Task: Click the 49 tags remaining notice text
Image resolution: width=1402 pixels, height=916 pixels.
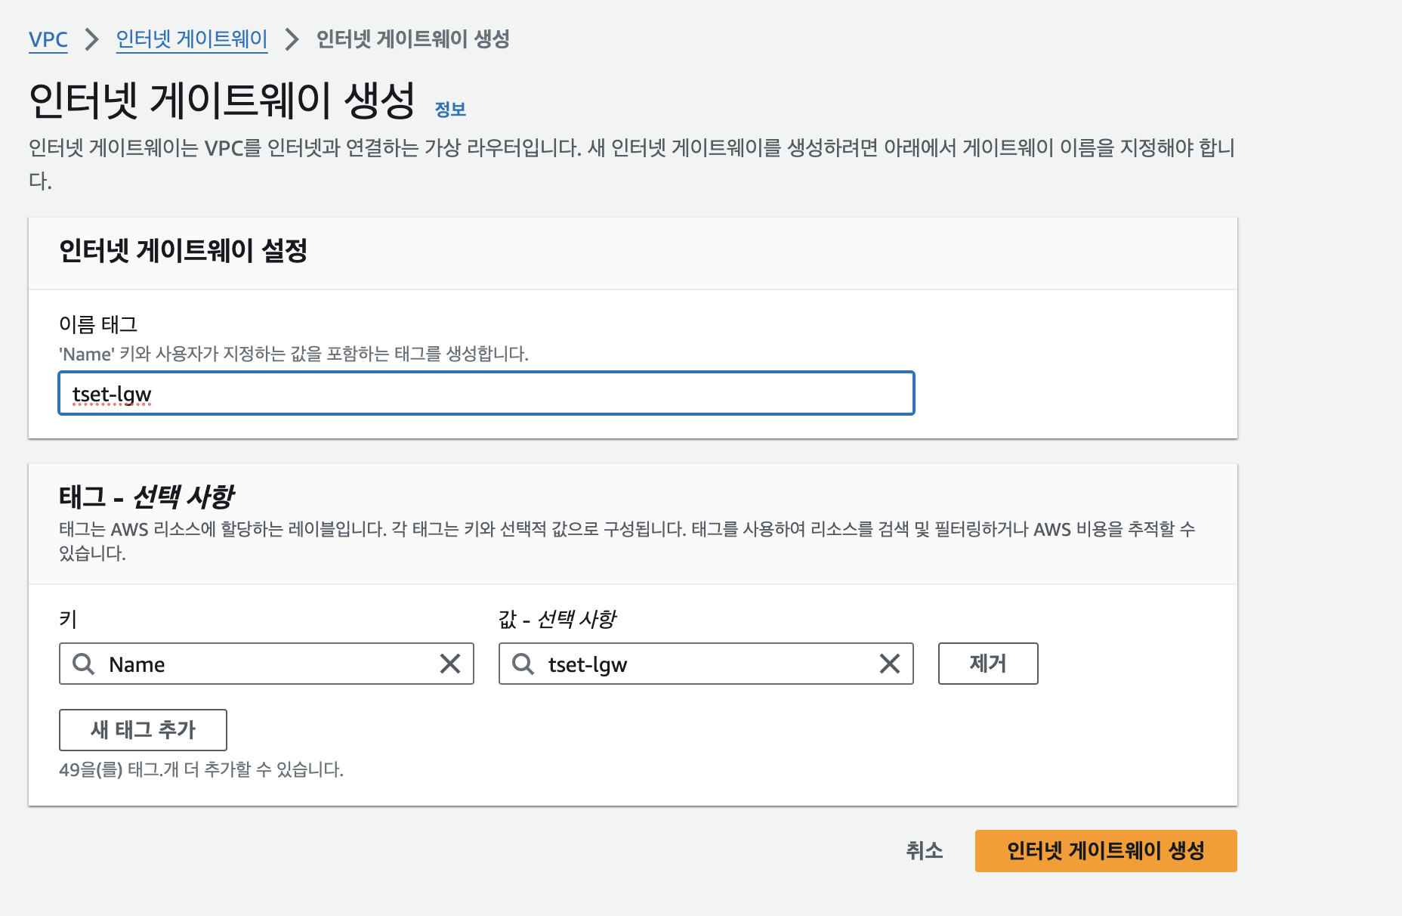Action: pos(201,769)
